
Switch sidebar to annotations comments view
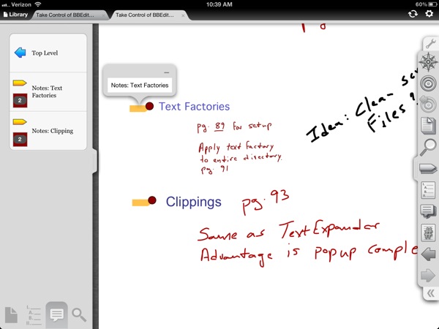pos(56,315)
